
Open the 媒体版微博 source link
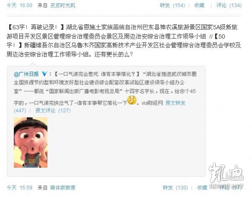click(x=63, y=187)
